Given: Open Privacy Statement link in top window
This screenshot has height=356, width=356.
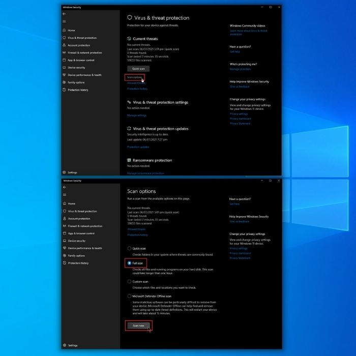Looking at the screenshot, I should [x=240, y=124].
